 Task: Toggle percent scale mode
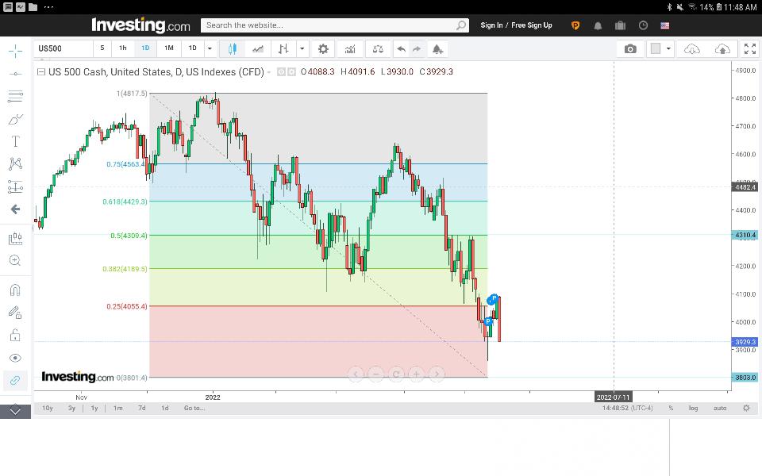[x=671, y=408]
